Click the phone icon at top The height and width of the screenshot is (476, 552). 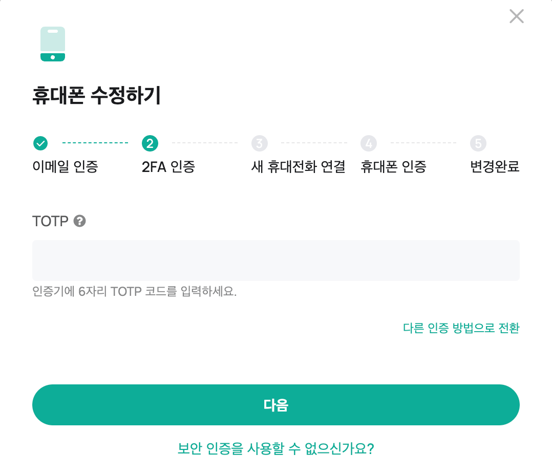(x=53, y=44)
